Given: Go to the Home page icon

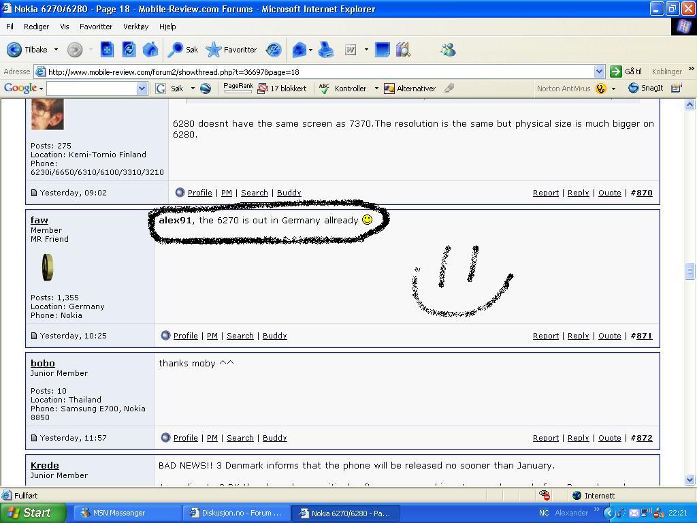Looking at the screenshot, I should click(150, 50).
